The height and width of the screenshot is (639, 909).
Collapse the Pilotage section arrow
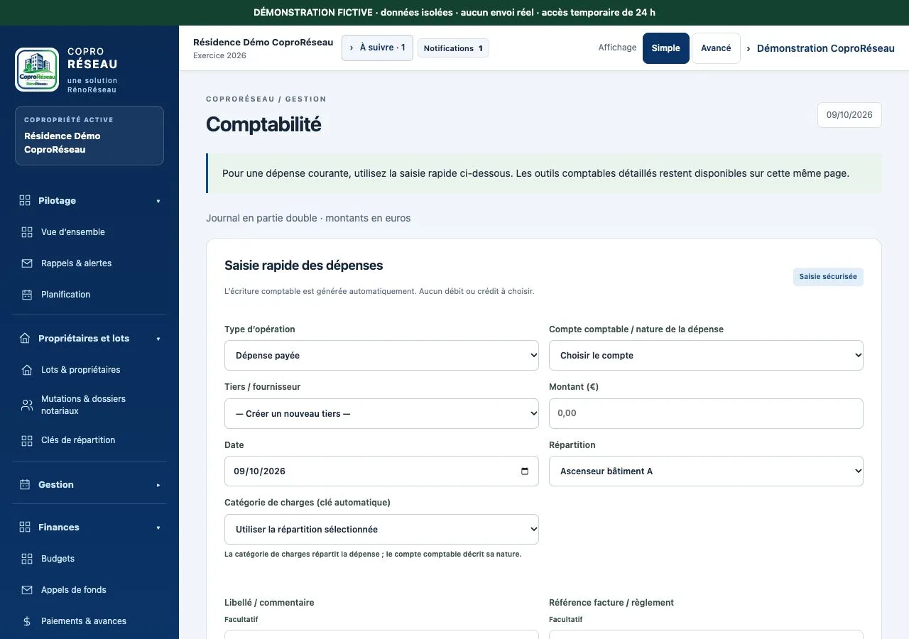click(158, 201)
